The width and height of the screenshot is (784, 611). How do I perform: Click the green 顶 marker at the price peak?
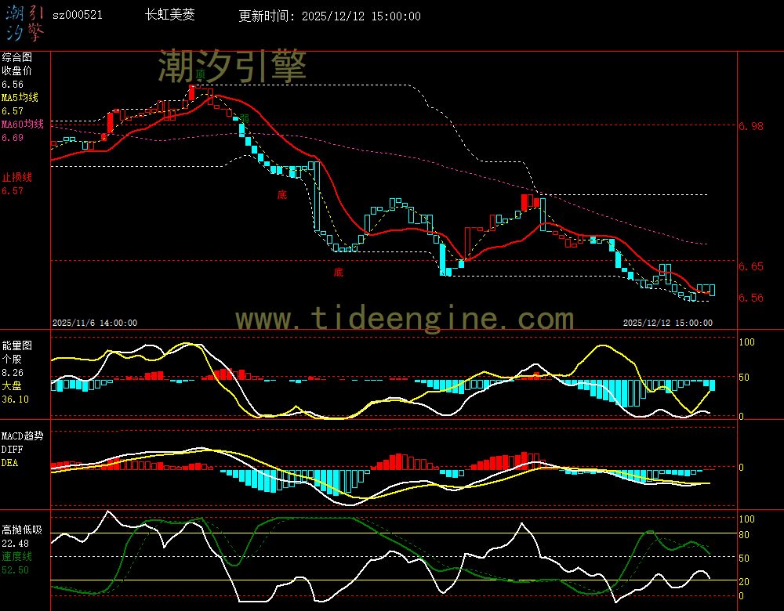(x=201, y=74)
